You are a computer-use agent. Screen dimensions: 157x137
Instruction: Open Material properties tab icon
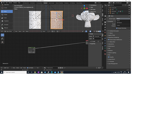point(105,51)
